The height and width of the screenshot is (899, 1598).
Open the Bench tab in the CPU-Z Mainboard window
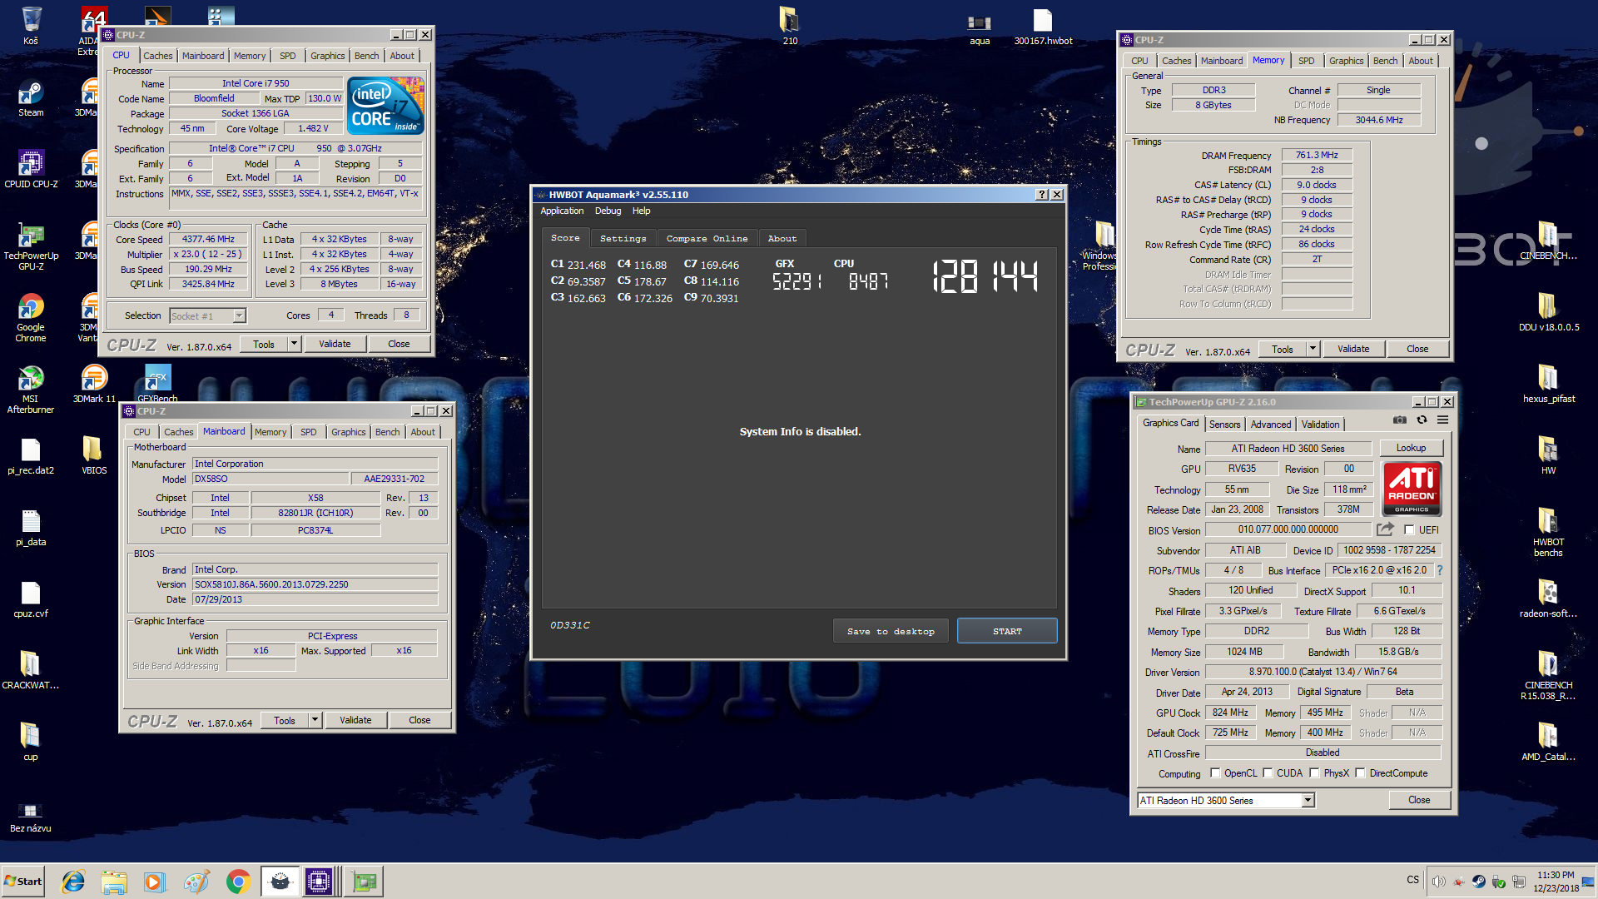coord(387,432)
